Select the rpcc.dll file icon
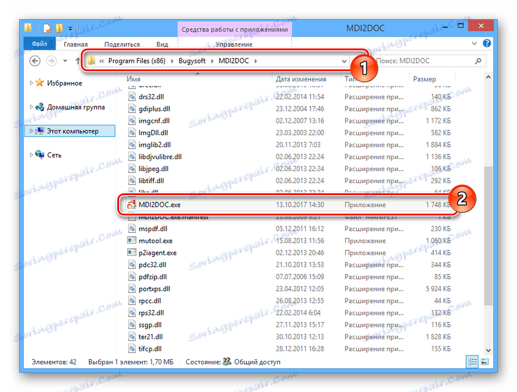 tap(132, 300)
